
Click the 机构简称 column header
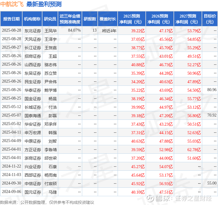click(x=32, y=19)
